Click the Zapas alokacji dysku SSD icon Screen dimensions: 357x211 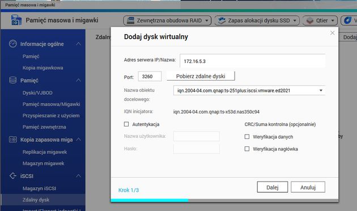pyautogui.click(x=222, y=20)
